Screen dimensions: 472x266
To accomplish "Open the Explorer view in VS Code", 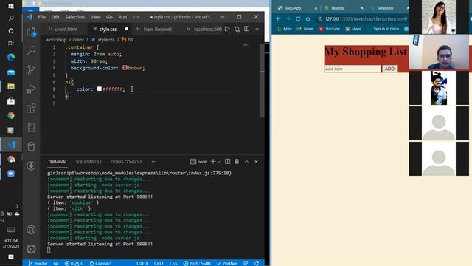I will pos(31,31).
